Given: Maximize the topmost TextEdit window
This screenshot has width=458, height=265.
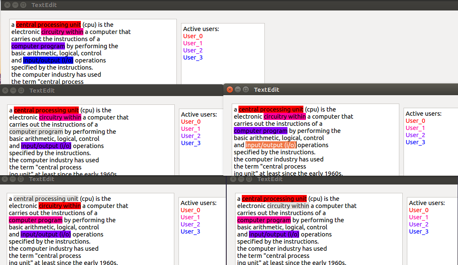Looking at the screenshot, I should coord(23,5).
